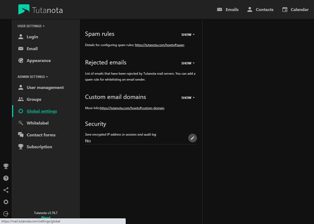314x224 pixels.
Task: Click the About link below the version
Action: pyautogui.click(x=46, y=217)
